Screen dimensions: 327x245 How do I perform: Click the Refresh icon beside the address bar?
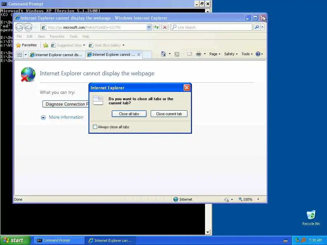click(156, 27)
